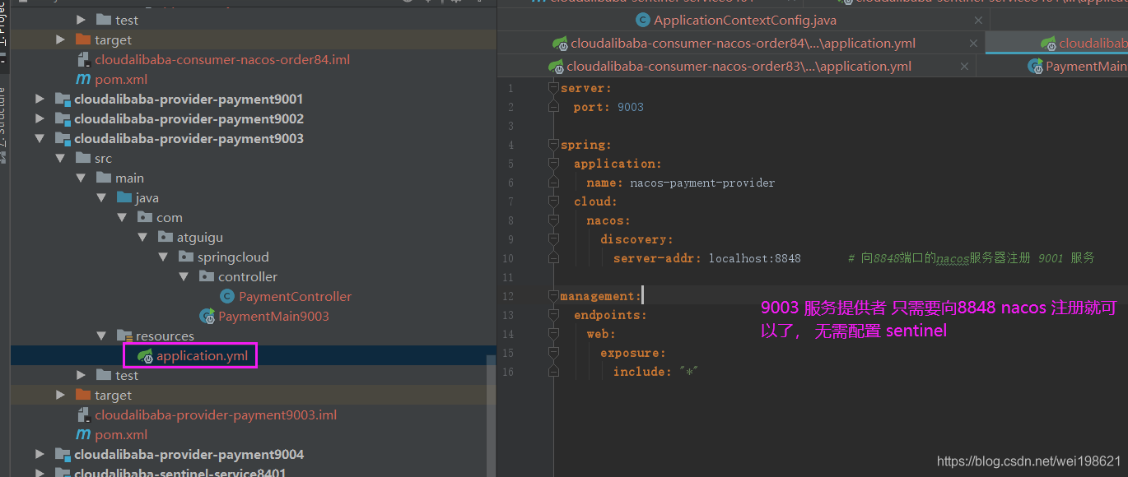1128x477 pixels.
Task: Click module folder icon of cloudalibaba-provider-payment9001
Action: (x=63, y=100)
